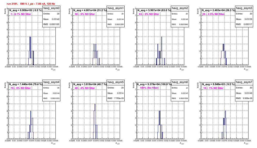Click RMS 0.0001185 in havg_asym0 stats
The image size is (257, 148).
coord(51,24)
